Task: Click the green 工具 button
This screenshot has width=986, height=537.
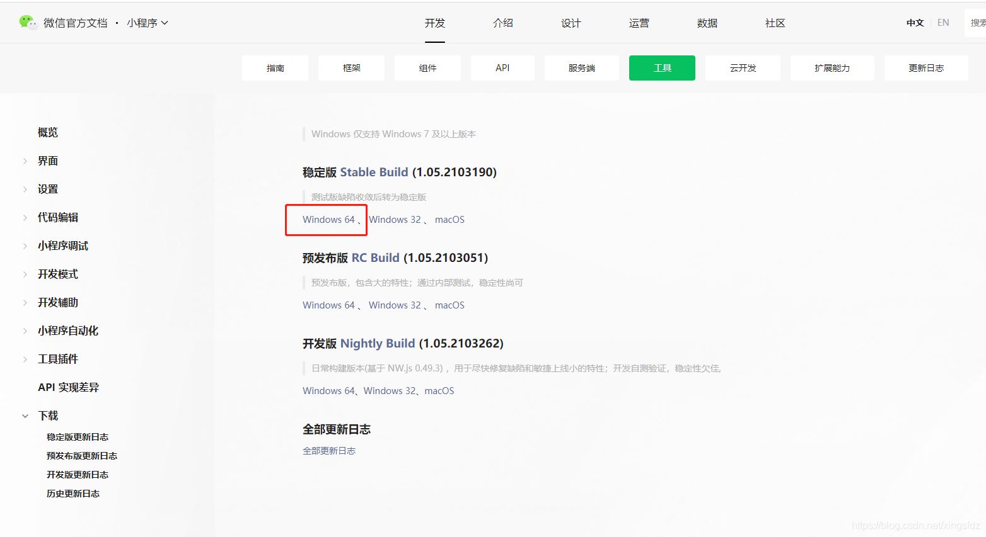Action: (662, 68)
